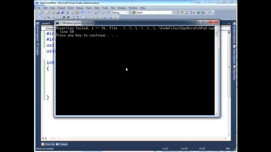Click the INS indicator in the status bar
This screenshot has height=152, width=271.
[228, 149]
